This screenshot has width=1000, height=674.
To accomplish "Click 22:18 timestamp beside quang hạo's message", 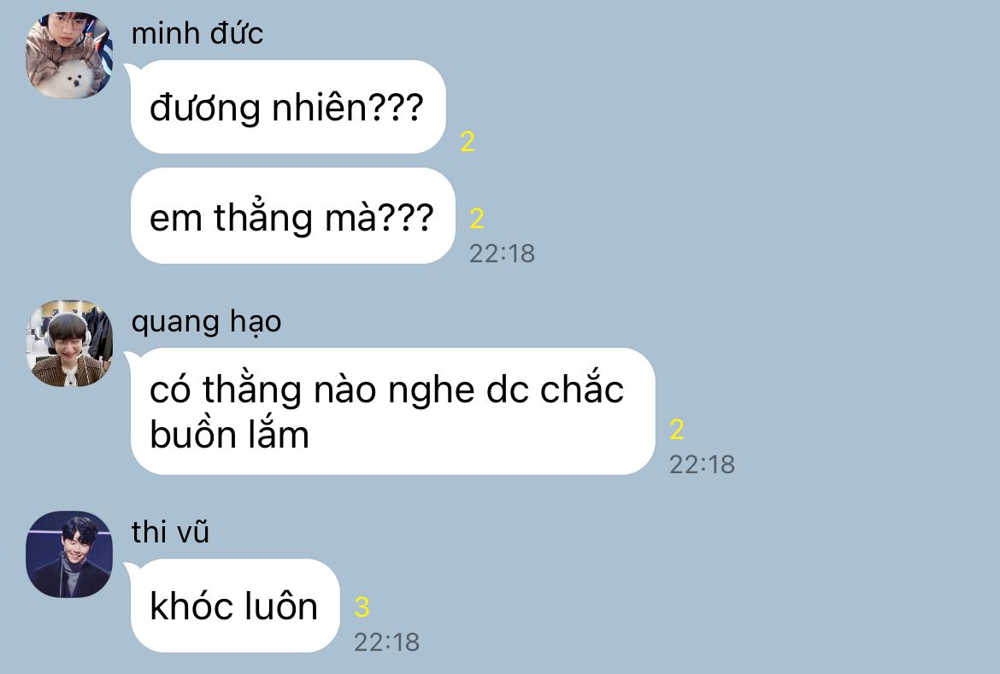I will [x=703, y=465].
